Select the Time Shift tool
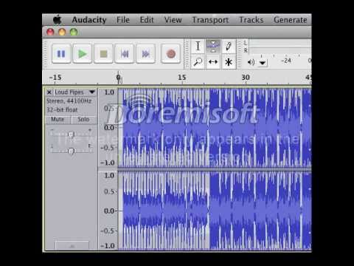The image size is (354, 266). click(213, 62)
